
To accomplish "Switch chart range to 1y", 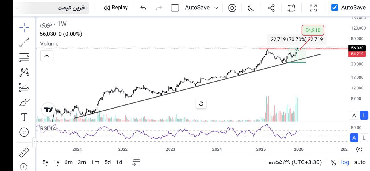I will [56, 162].
